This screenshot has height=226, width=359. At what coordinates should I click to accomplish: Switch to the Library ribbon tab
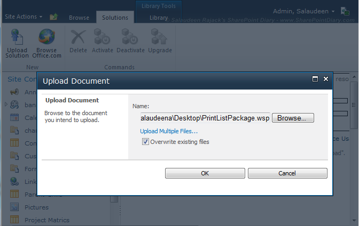click(159, 18)
